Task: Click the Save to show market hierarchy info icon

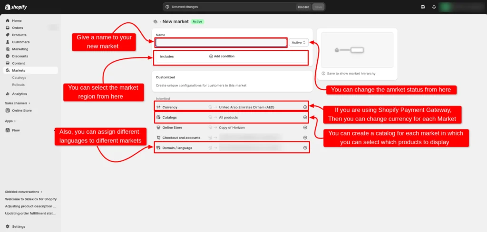Action: 323,74
